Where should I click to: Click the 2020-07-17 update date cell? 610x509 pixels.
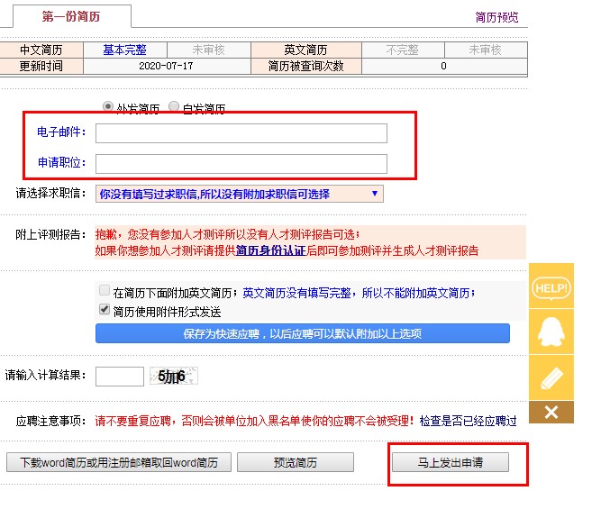pos(167,66)
